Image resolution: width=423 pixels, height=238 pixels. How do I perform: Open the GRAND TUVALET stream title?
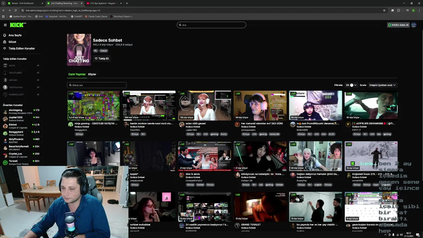click(251, 224)
